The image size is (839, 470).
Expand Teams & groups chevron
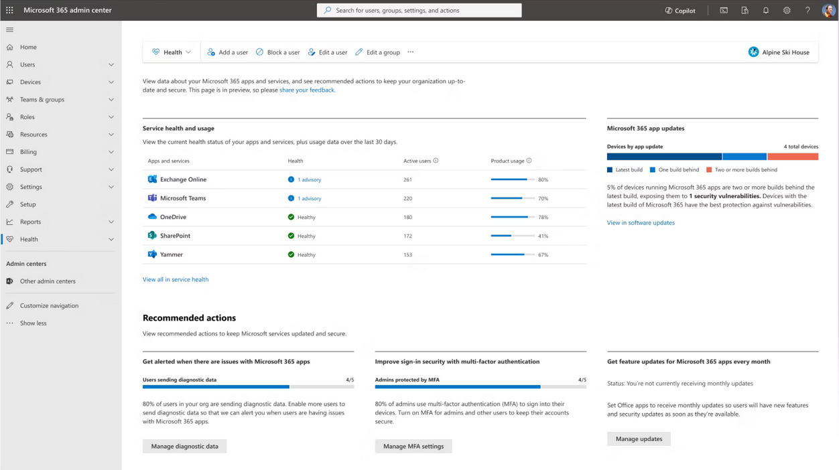[x=111, y=100]
